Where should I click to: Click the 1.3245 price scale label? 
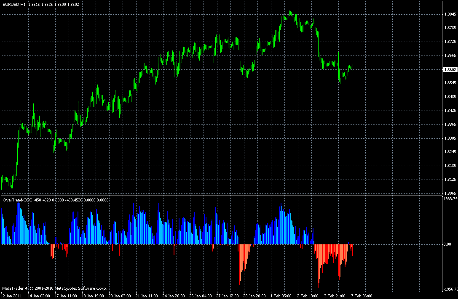point(450,152)
